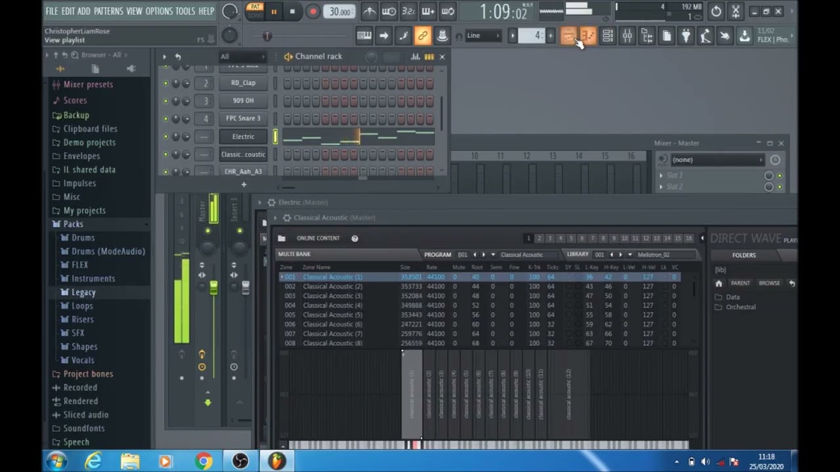Click the plus button next to pattern number
The image size is (840, 472).
tap(551, 35)
